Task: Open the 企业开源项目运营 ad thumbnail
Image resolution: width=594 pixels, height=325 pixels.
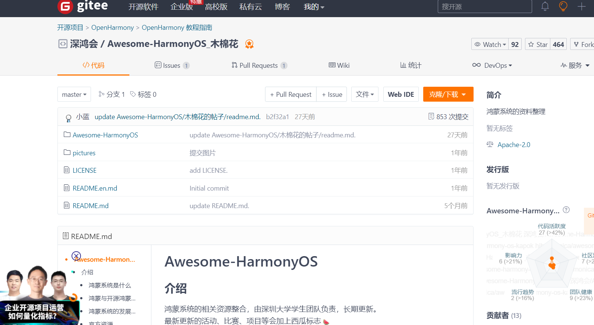Action: 39,295
